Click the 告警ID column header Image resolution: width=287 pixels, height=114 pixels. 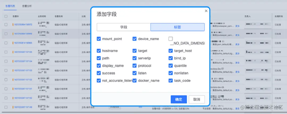(16, 16)
